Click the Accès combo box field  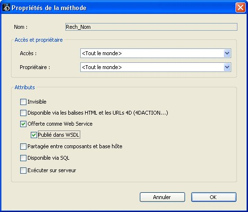[x=156, y=53]
